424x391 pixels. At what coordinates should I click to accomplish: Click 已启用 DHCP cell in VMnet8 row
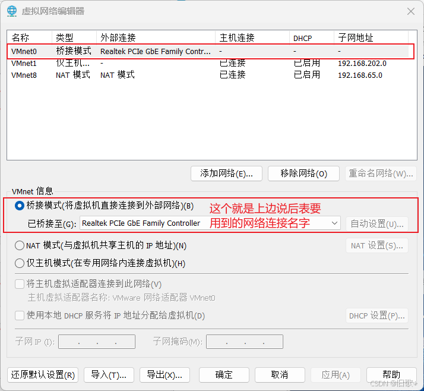307,75
